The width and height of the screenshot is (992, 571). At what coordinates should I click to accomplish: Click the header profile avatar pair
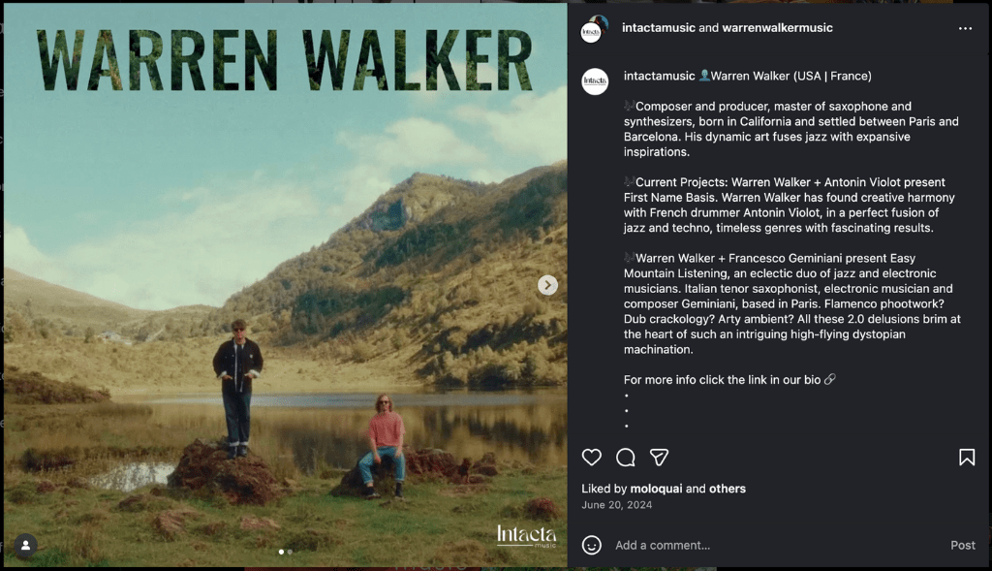click(594, 29)
